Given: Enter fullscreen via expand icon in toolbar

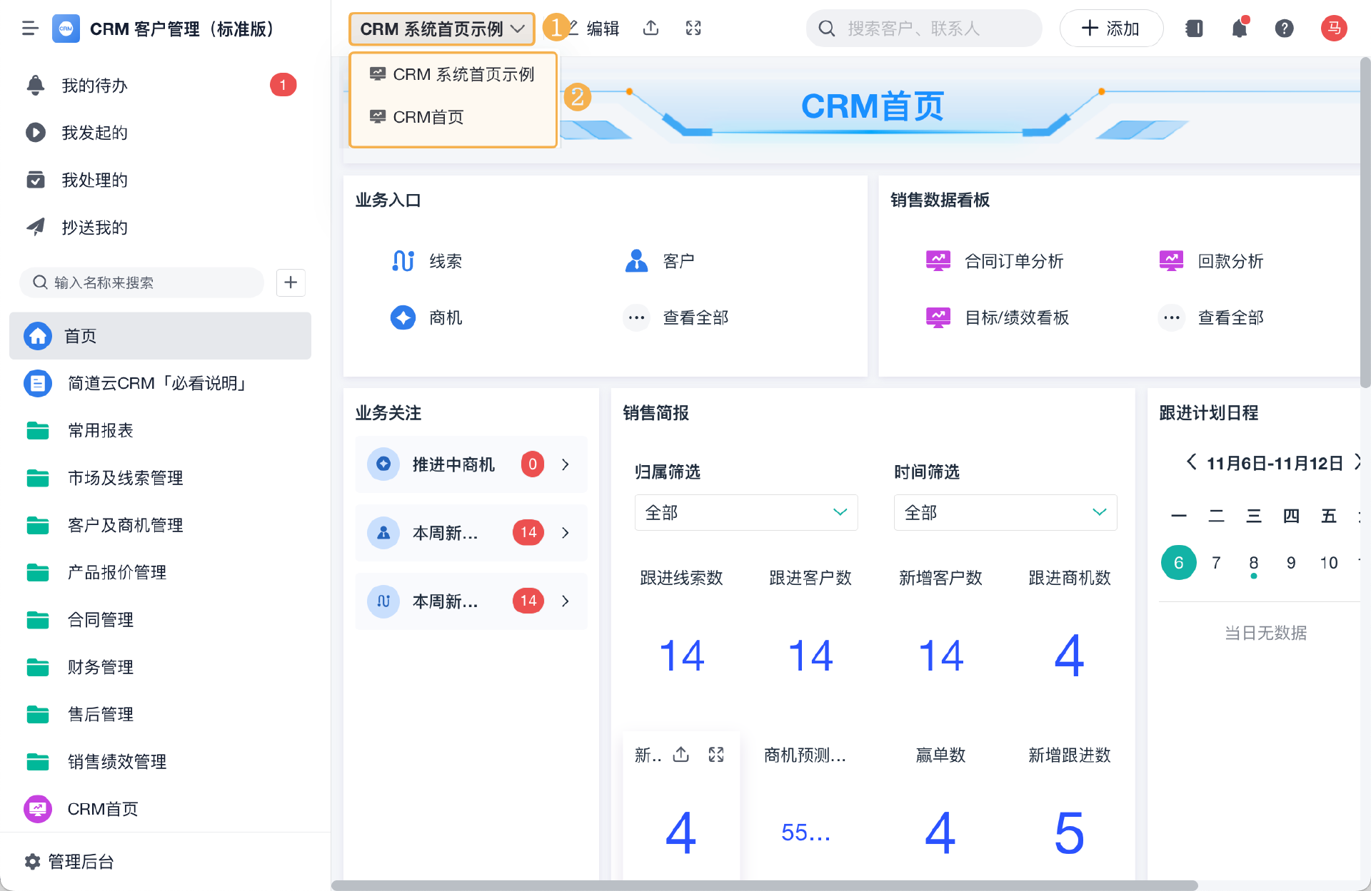Looking at the screenshot, I should point(693,29).
